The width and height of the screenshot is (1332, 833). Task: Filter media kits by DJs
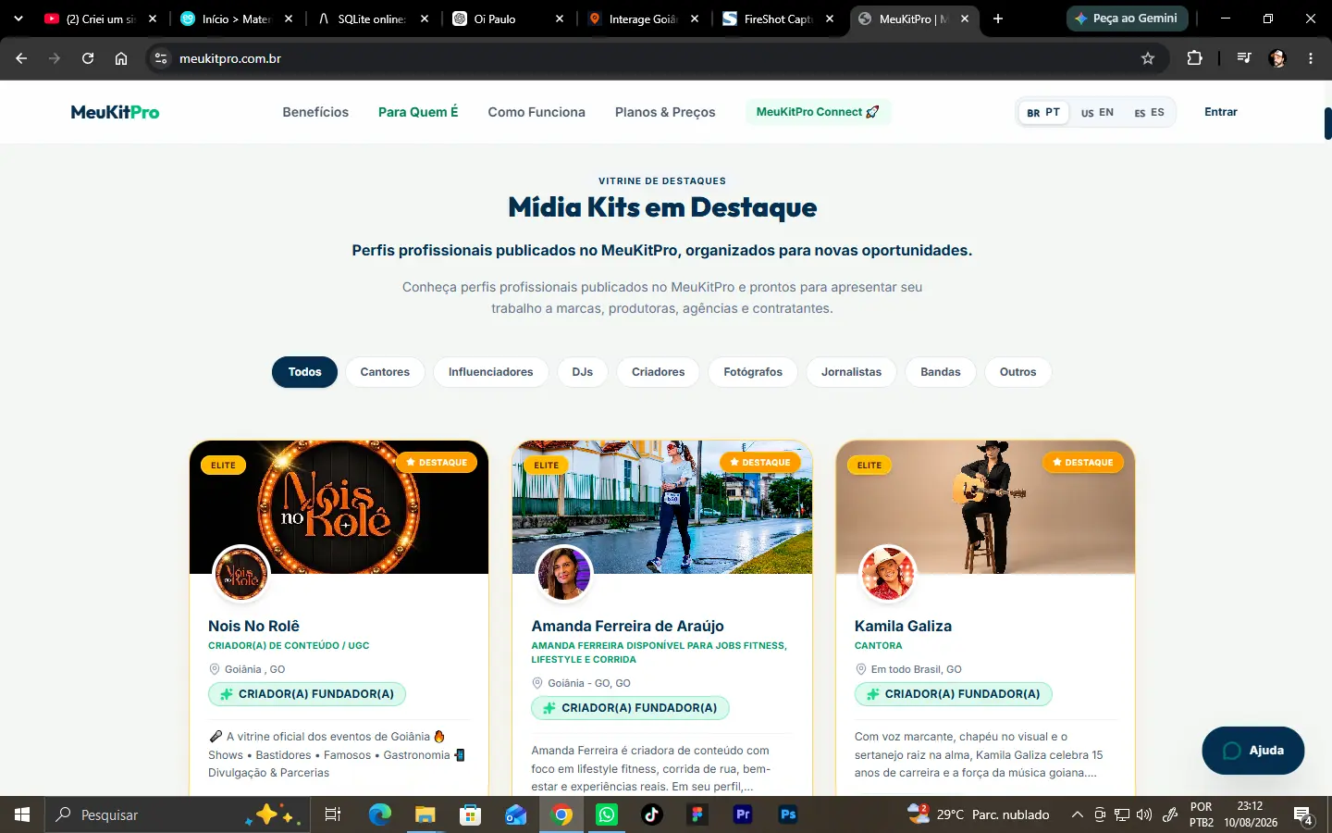click(x=583, y=372)
